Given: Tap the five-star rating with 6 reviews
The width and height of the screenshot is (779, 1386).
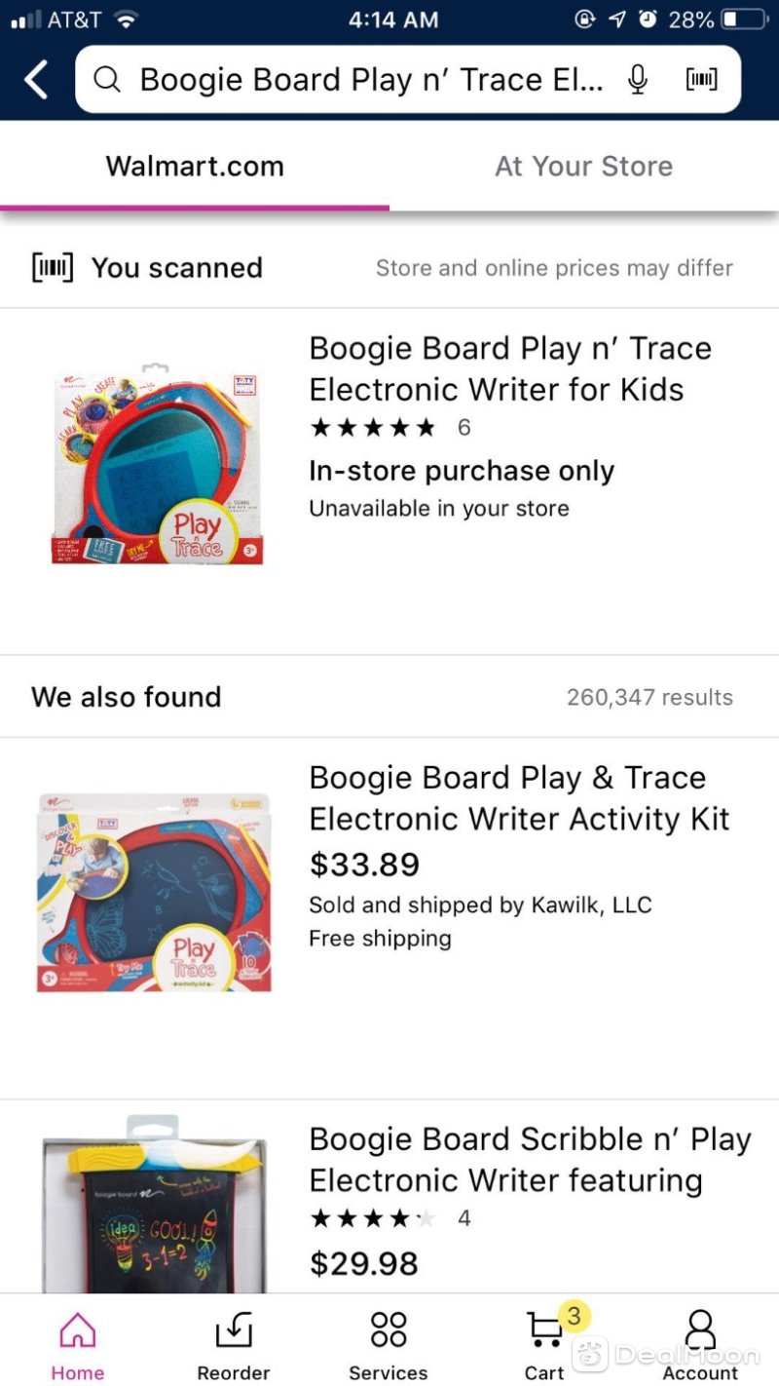Looking at the screenshot, I should (389, 428).
